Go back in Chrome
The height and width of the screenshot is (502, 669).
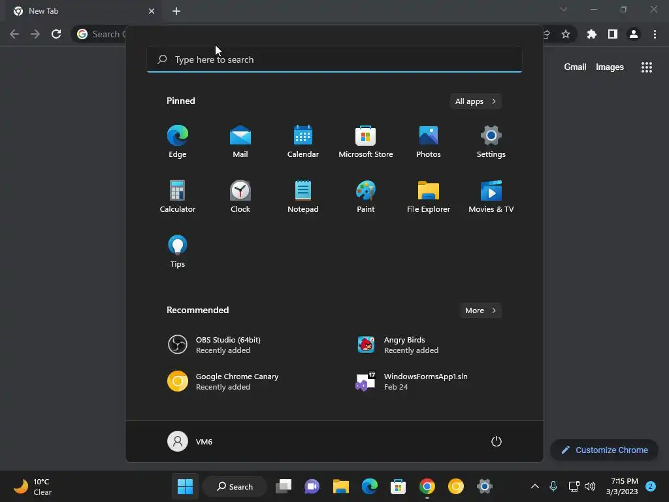pos(14,34)
